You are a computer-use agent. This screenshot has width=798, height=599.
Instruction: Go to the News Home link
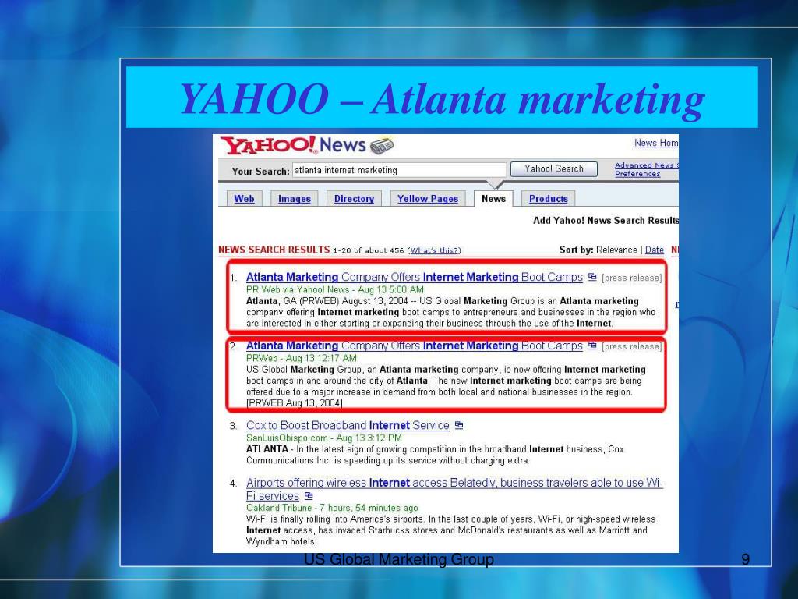coord(656,143)
